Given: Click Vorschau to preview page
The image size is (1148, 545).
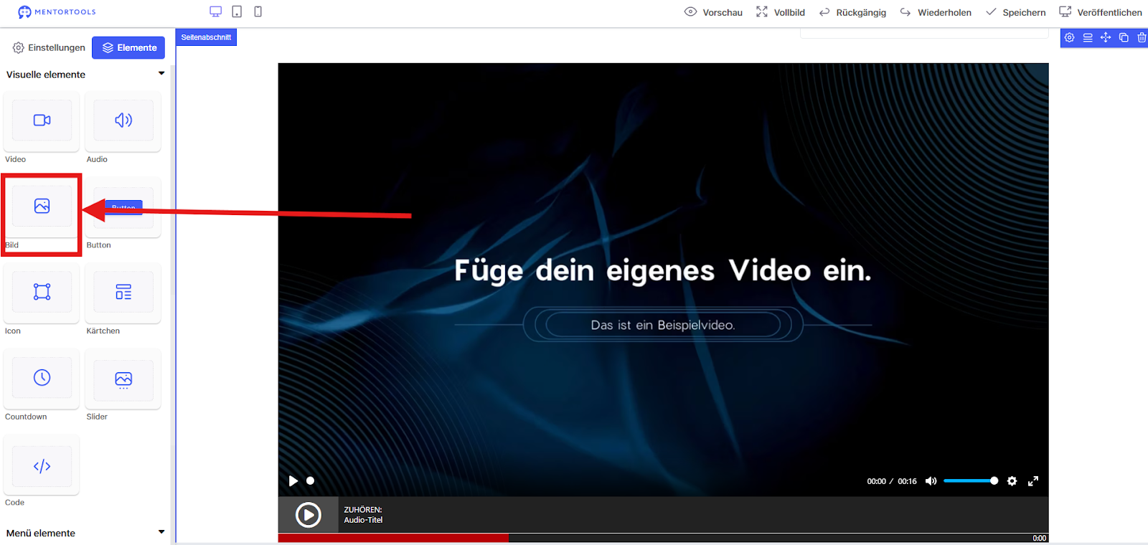Looking at the screenshot, I should pos(713,12).
